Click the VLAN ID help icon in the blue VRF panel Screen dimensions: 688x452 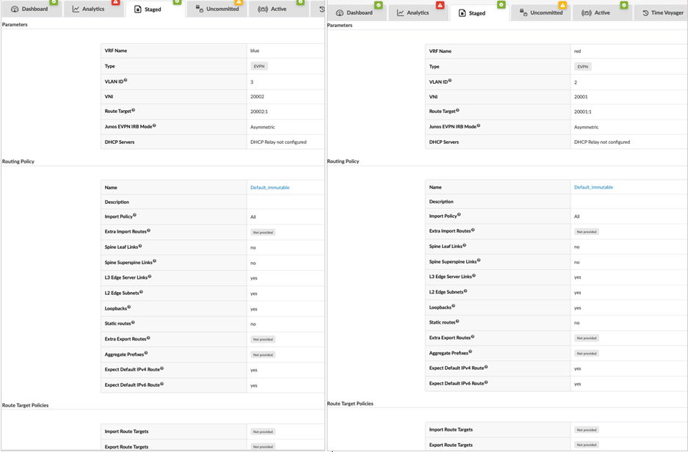tap(126, 80)
